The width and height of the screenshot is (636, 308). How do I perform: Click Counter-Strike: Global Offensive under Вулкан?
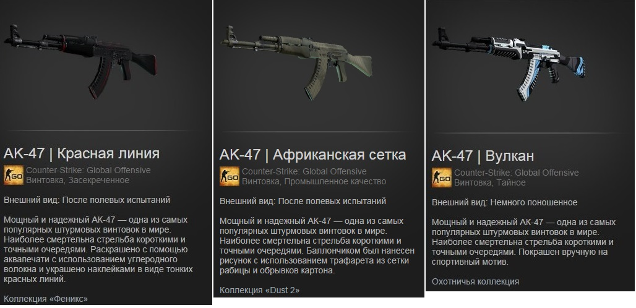tap(517, 173)
